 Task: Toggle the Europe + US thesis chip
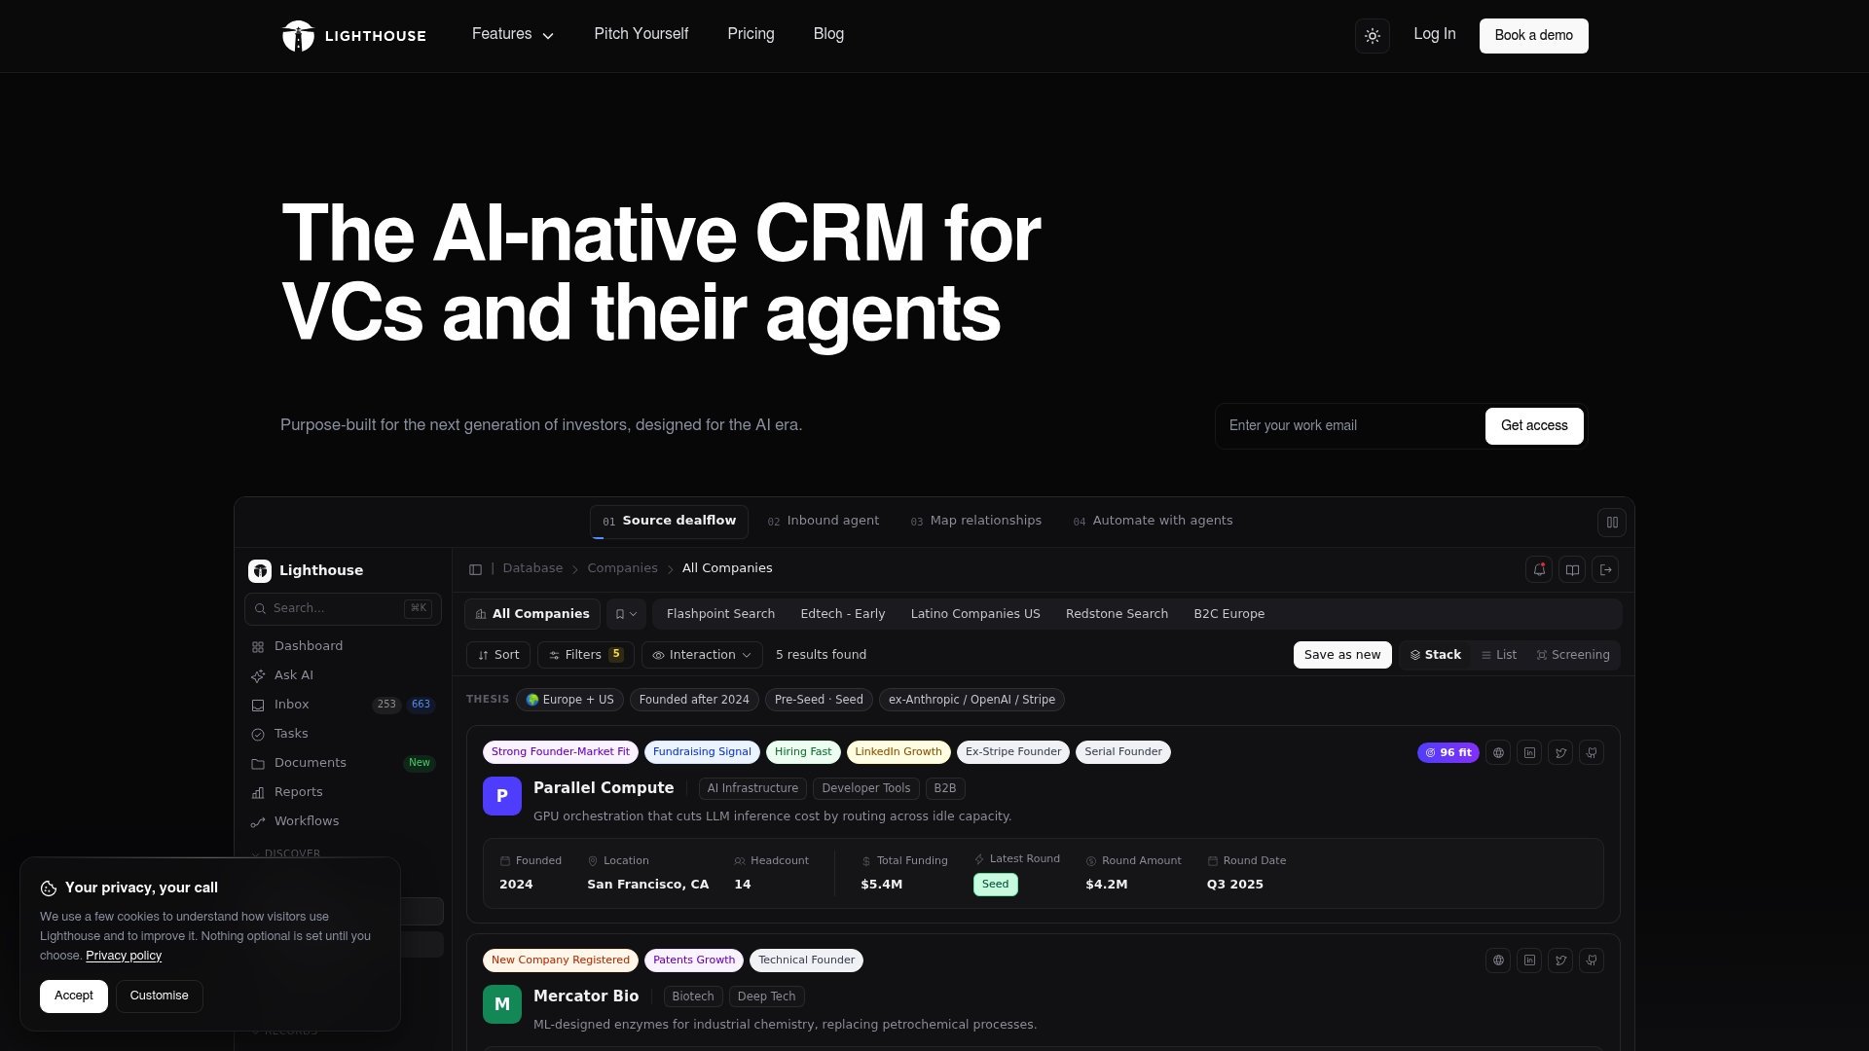pyautogui.click(x=570, y=700)
